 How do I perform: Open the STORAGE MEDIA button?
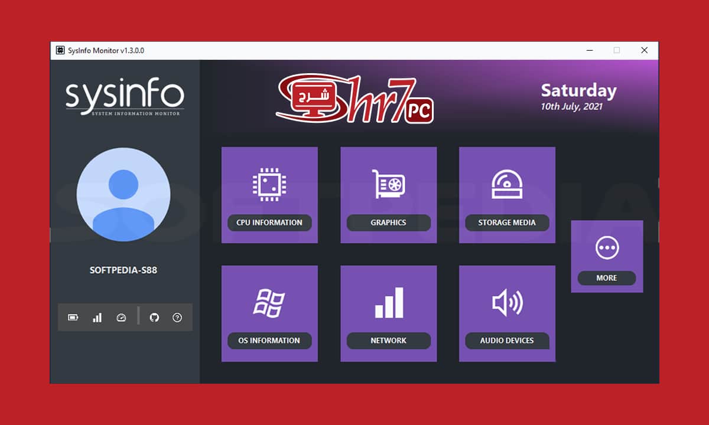[507, 223]
